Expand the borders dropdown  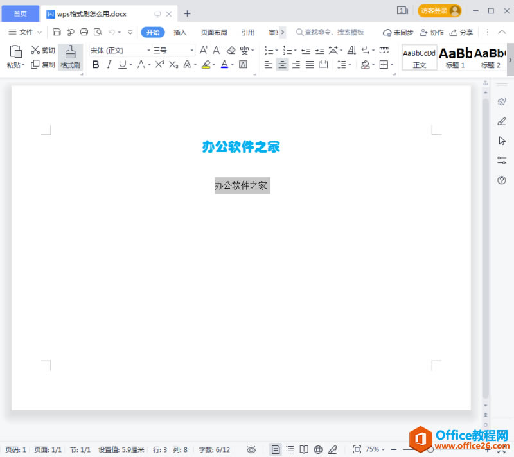coord(392,64)
